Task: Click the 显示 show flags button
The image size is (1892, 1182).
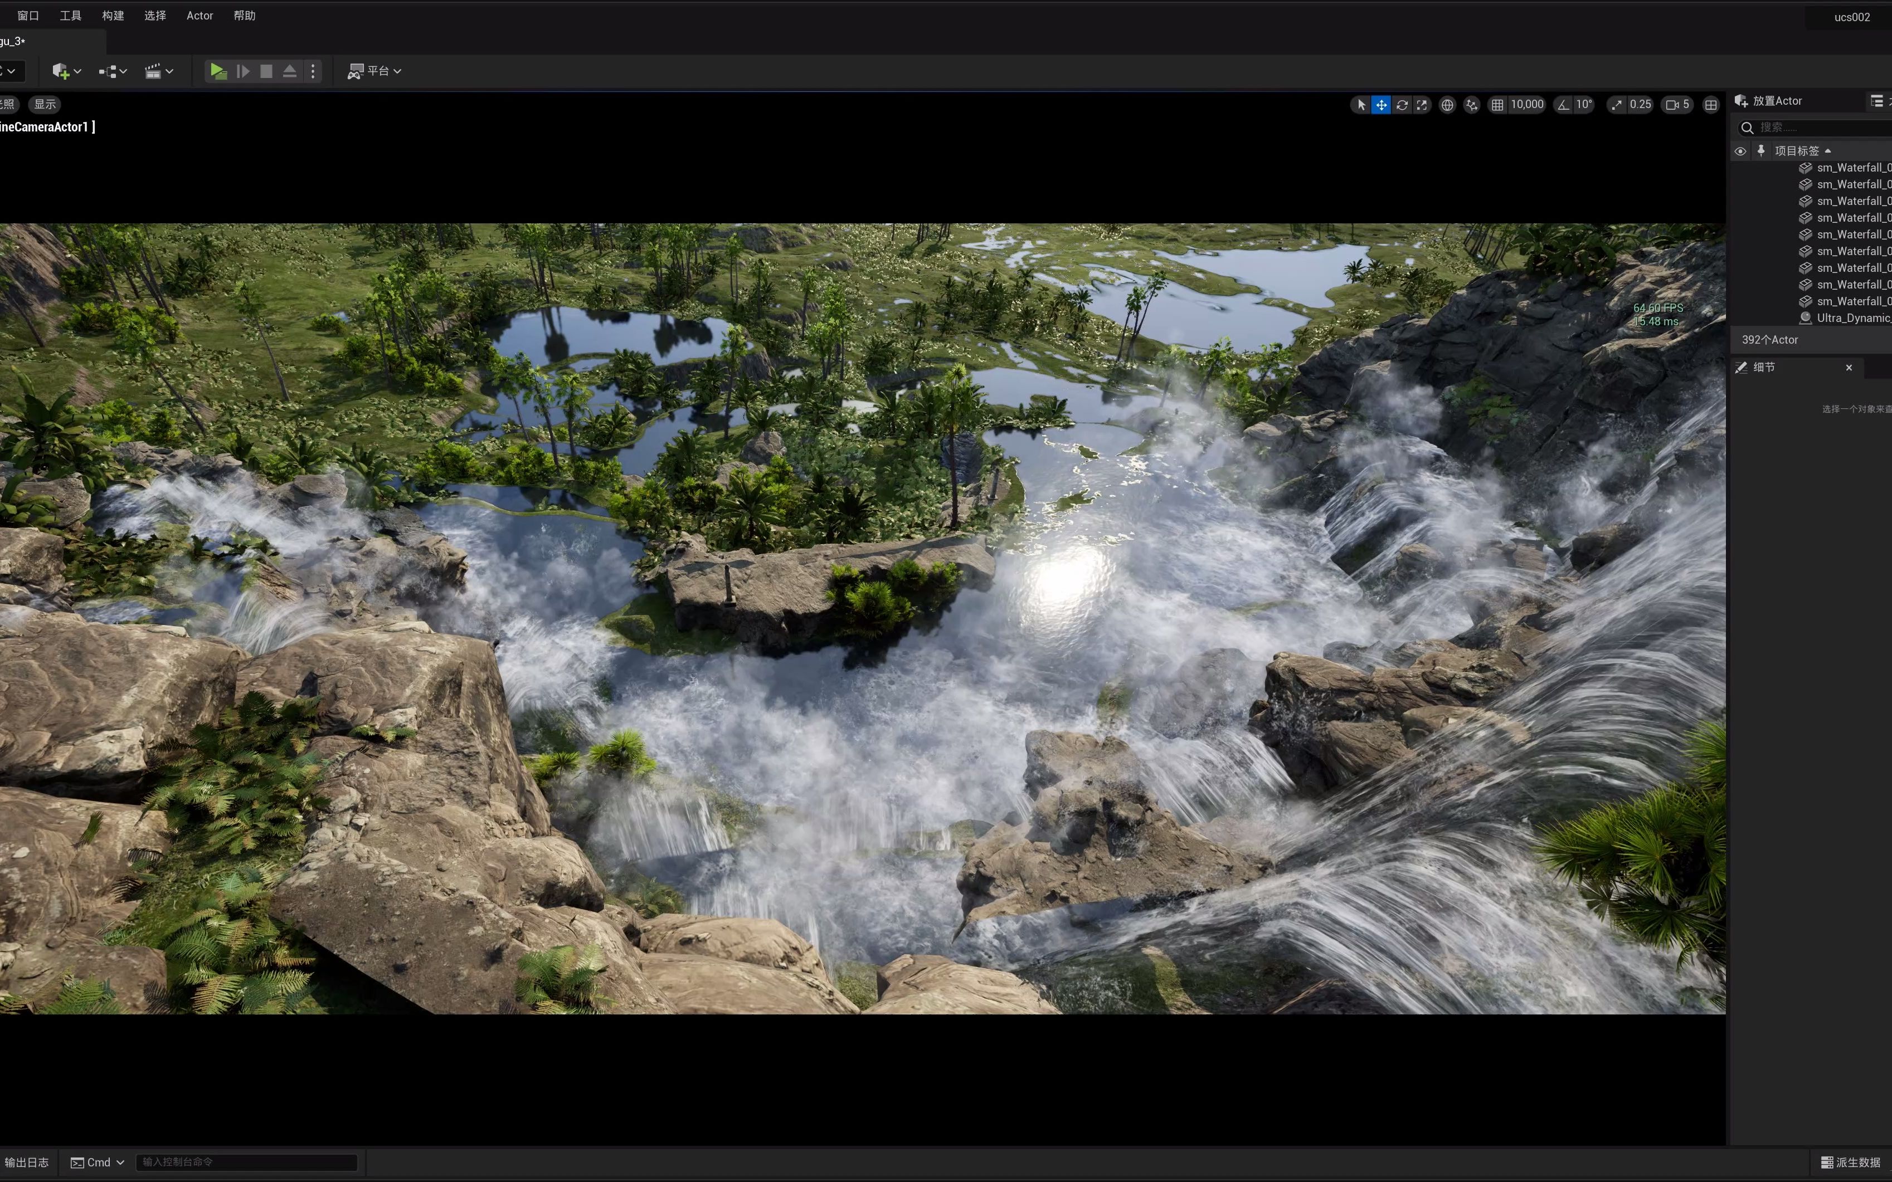Action: click(44, 104)
